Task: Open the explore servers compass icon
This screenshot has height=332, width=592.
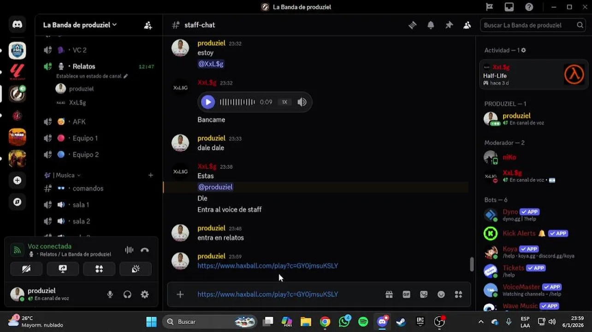Action: coord(17,202)
